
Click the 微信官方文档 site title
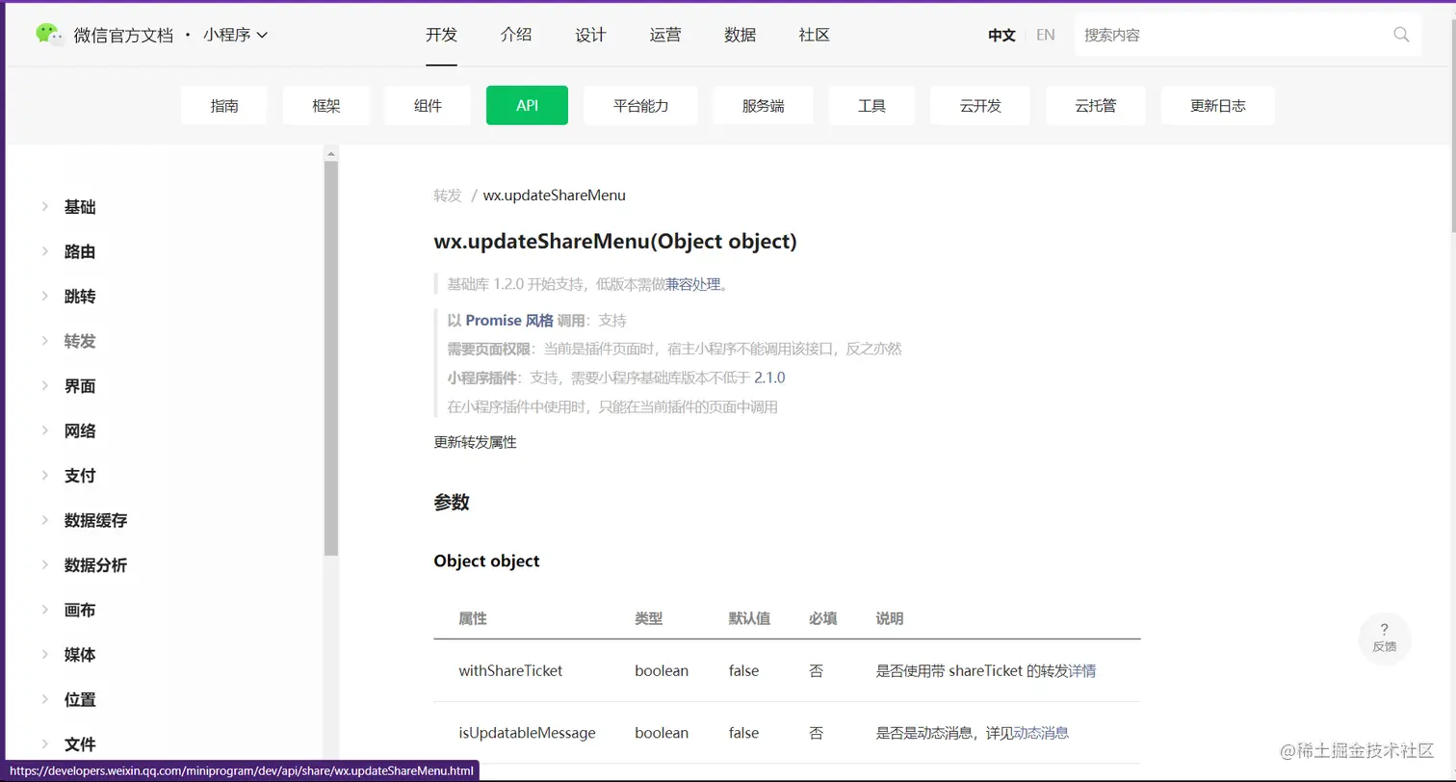pos(123,35)
